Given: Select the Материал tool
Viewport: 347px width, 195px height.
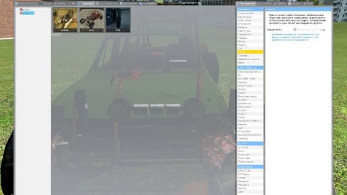Looking at the screenshot, I should pos(250,181).
